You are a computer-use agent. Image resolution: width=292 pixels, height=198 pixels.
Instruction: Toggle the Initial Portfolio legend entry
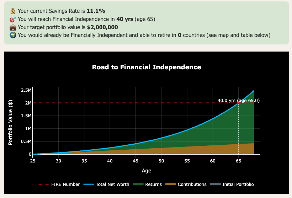pyautogui.click(x=232, y=184)
